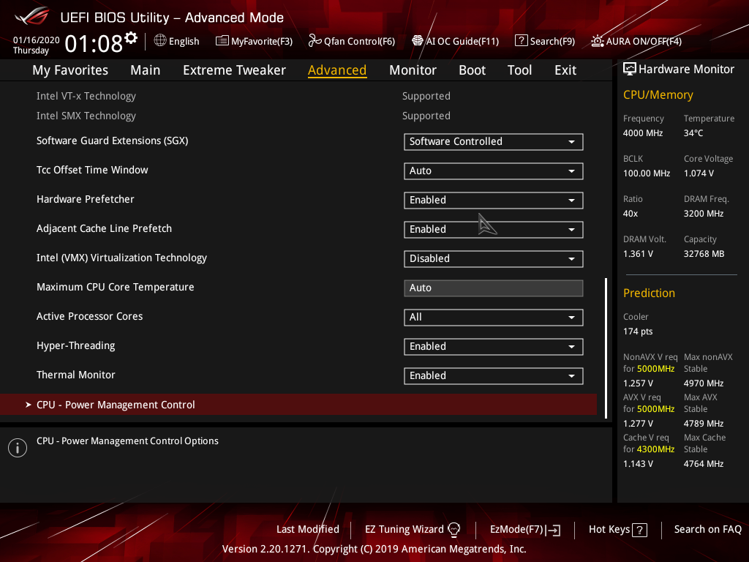
Task: Open Software Guard Extensions dropdown
Action: pyautogui.click(x=494, y=141)
